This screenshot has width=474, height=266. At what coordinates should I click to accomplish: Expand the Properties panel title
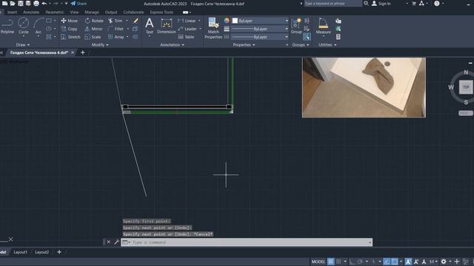point(244,44)
